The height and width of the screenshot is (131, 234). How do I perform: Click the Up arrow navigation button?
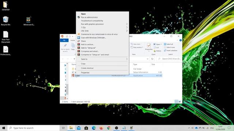[x=74, y=59]
